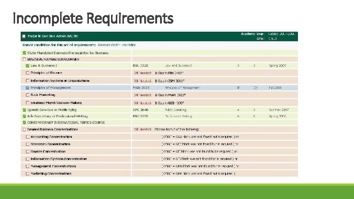Viewport: 354px width, 199px height.
Task: Click 'Principles of Finance' requirement name
Action: 46,73
